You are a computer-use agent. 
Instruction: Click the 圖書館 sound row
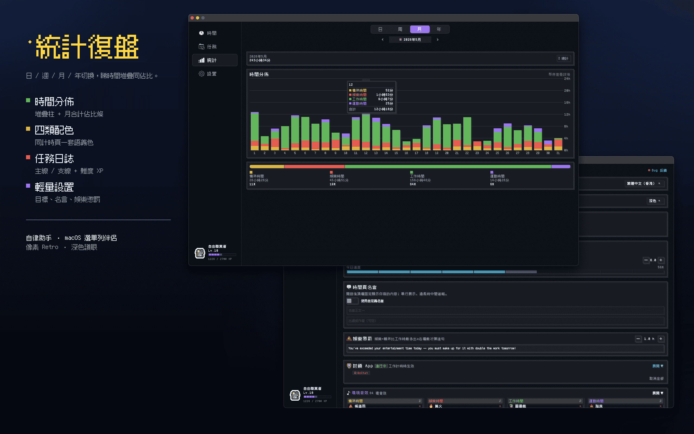point(545,406)
